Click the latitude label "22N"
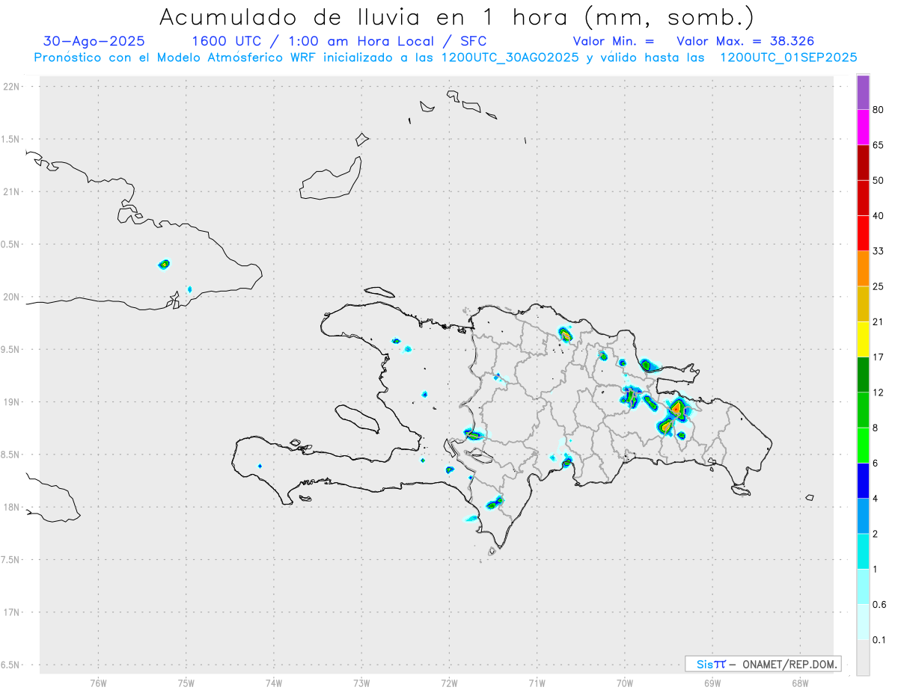 11,87
